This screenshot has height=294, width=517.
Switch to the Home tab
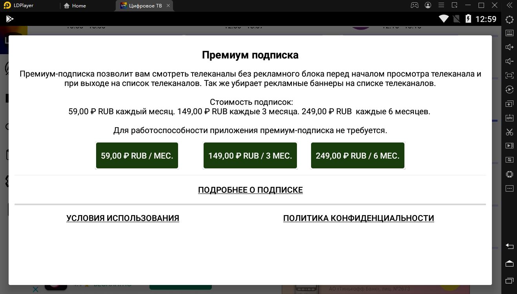(x=75, y=5)
